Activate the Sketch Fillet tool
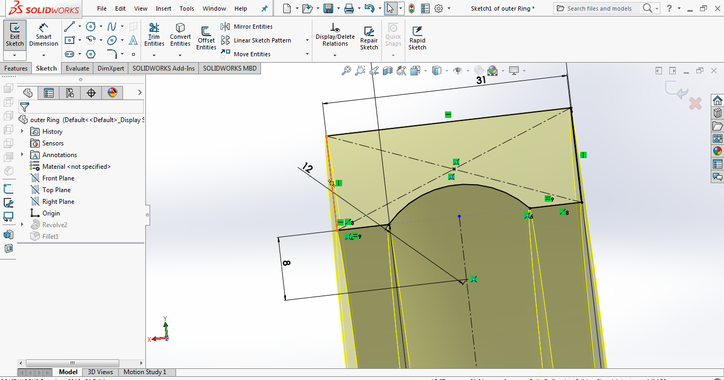Image resolution: width=724 pixels, height=380 pixels. pyautogui.click(x=112, y=54)
